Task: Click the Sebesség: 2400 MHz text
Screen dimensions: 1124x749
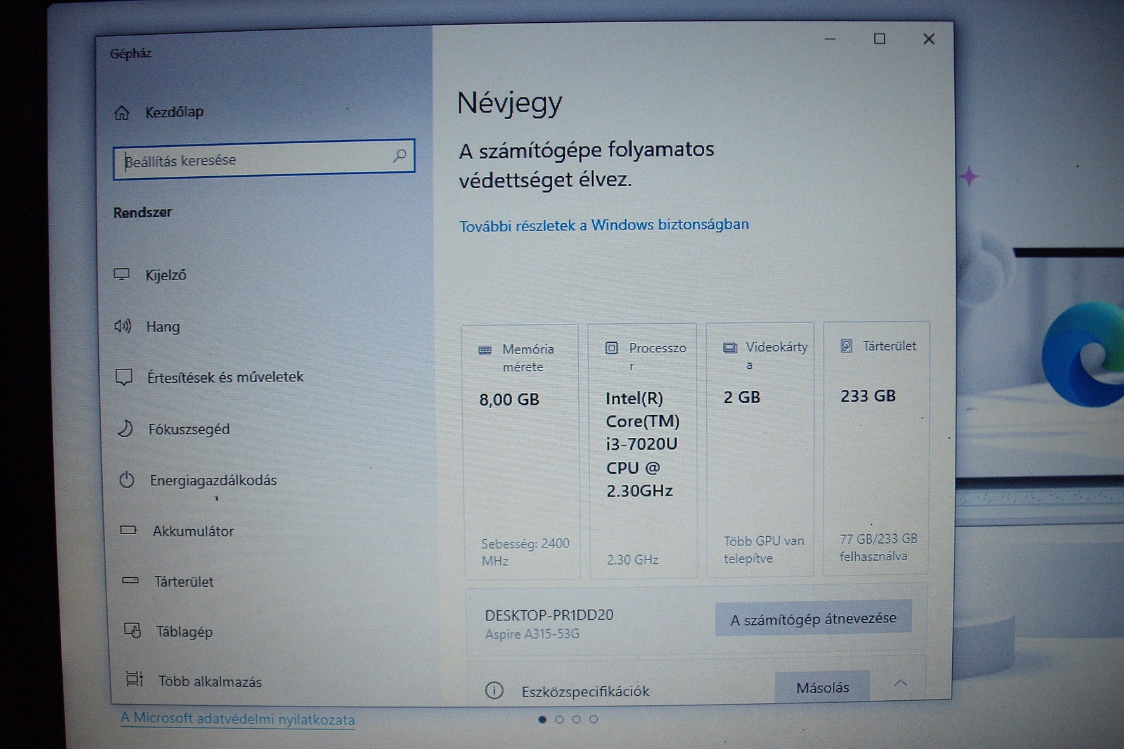Action: [525, 552]
